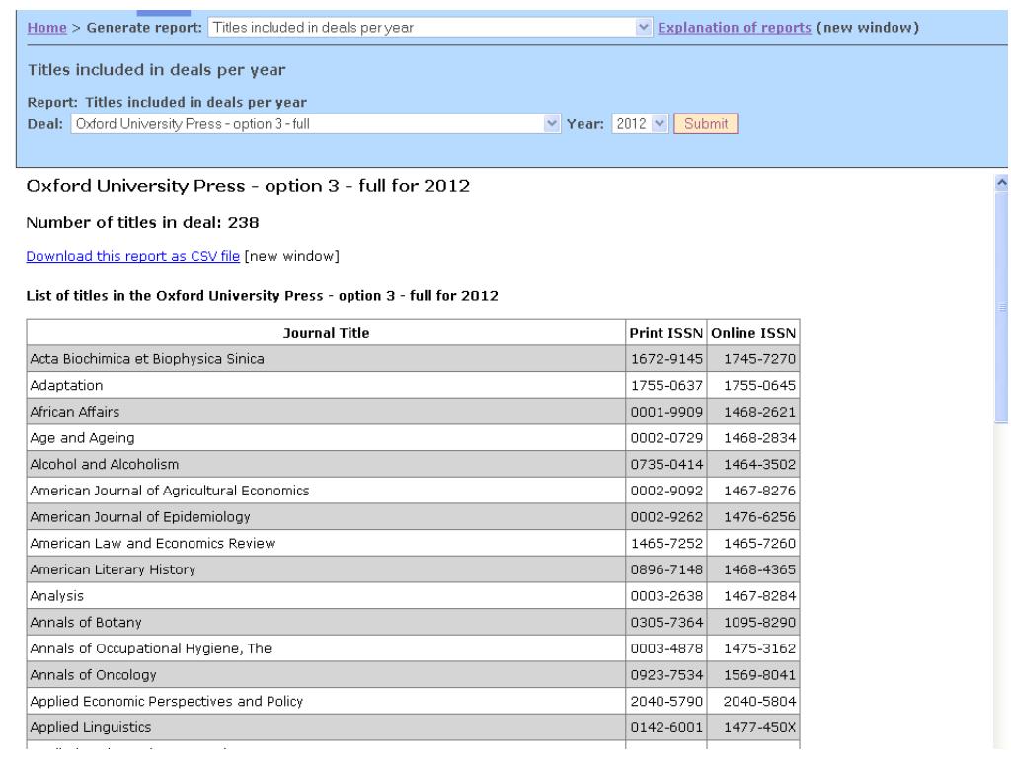The width and height of the screenshot is (1011, 758).
Task: Click the scrollbar up arrow
Action: pyautogui.click(x=1001, y=183)
